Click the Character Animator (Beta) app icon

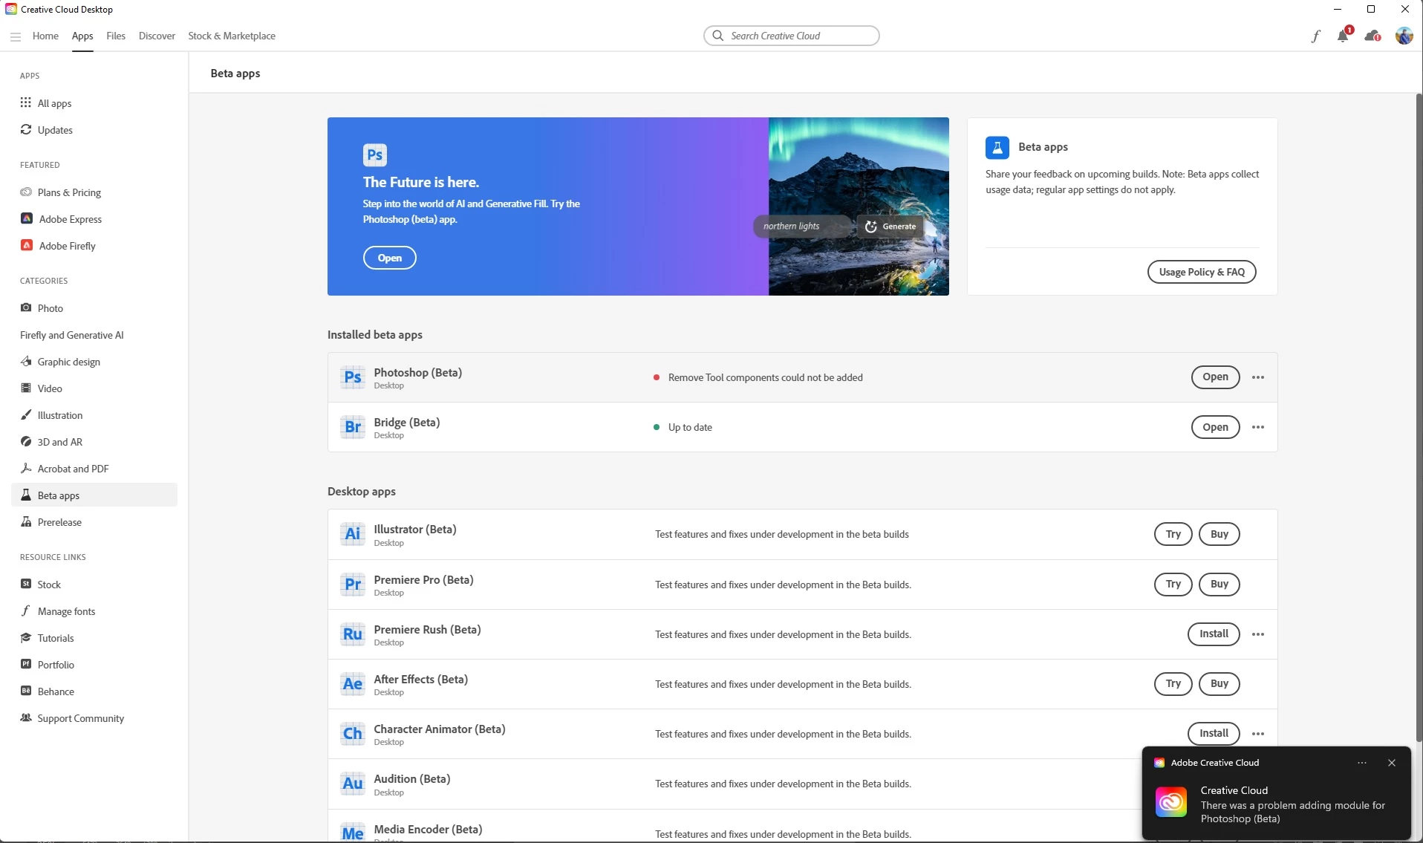[353, 734]
